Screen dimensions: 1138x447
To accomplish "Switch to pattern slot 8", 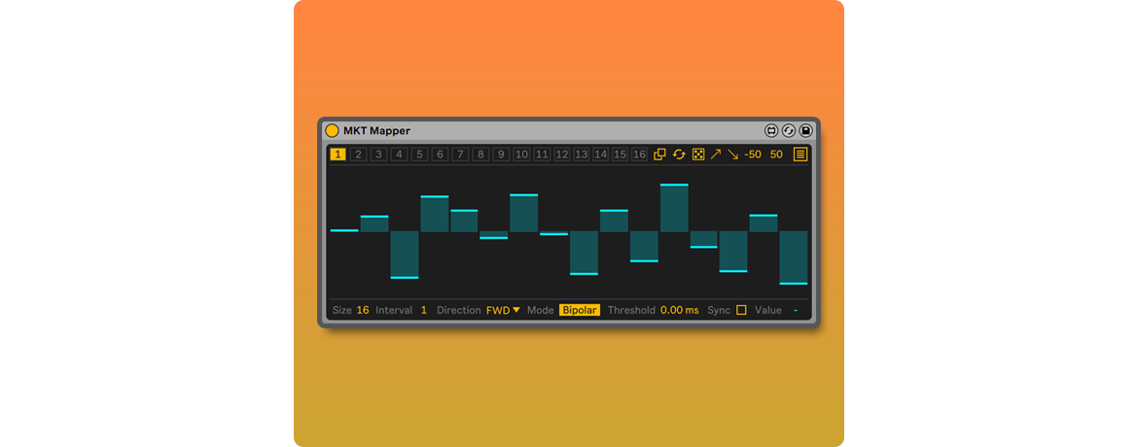I will pos(480,155).
